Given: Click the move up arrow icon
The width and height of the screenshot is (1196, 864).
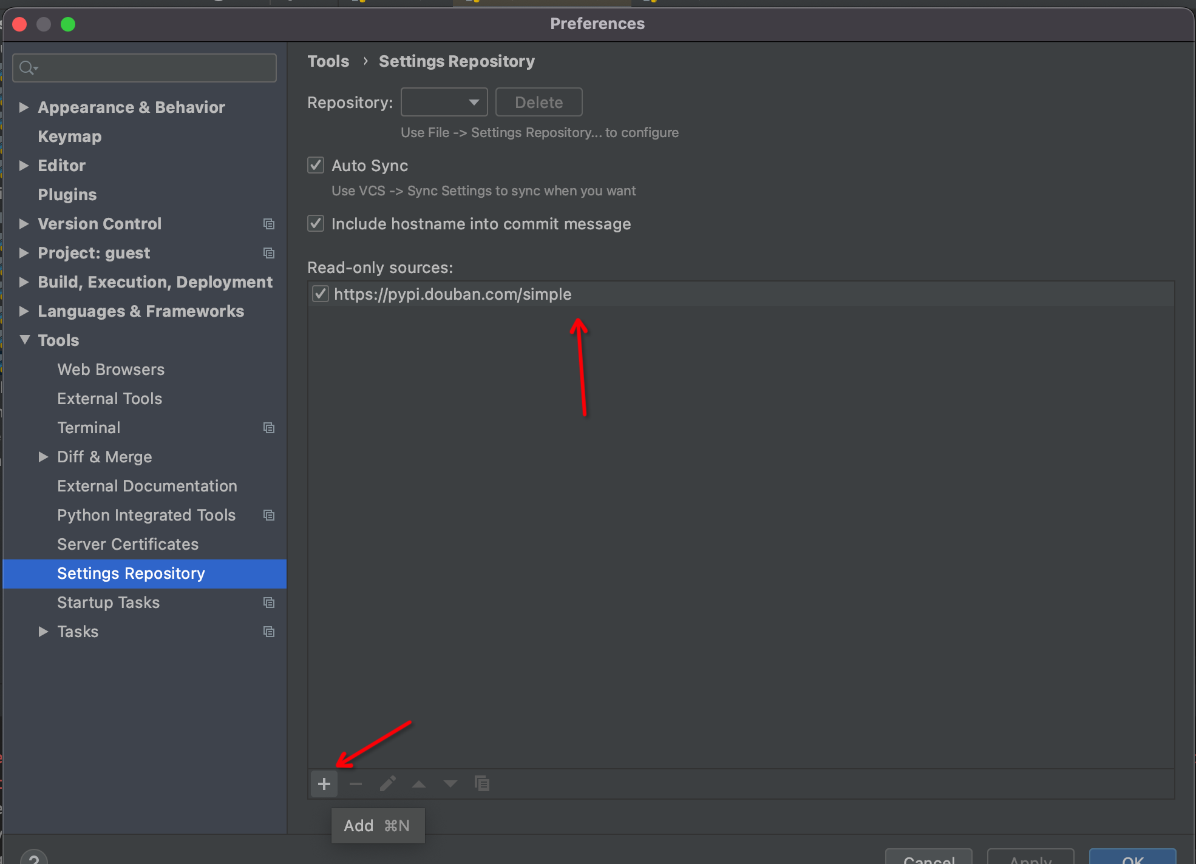Looking at the screenshot, I should point(419,784).
